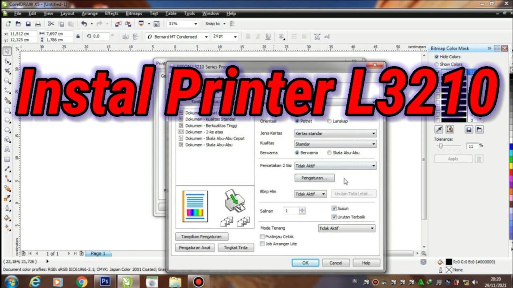
Task: Open the Mode Tenang dropdown
Action: click(x=347, y=228)
